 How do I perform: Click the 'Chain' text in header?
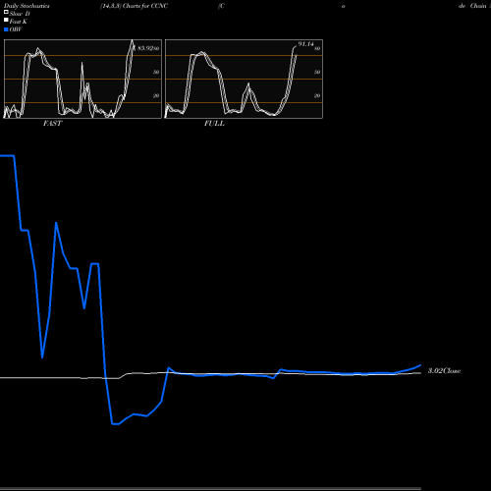(x=478, y=6)
